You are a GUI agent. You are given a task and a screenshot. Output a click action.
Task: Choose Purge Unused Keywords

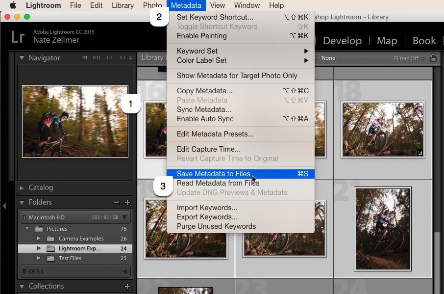coord(241,227)
